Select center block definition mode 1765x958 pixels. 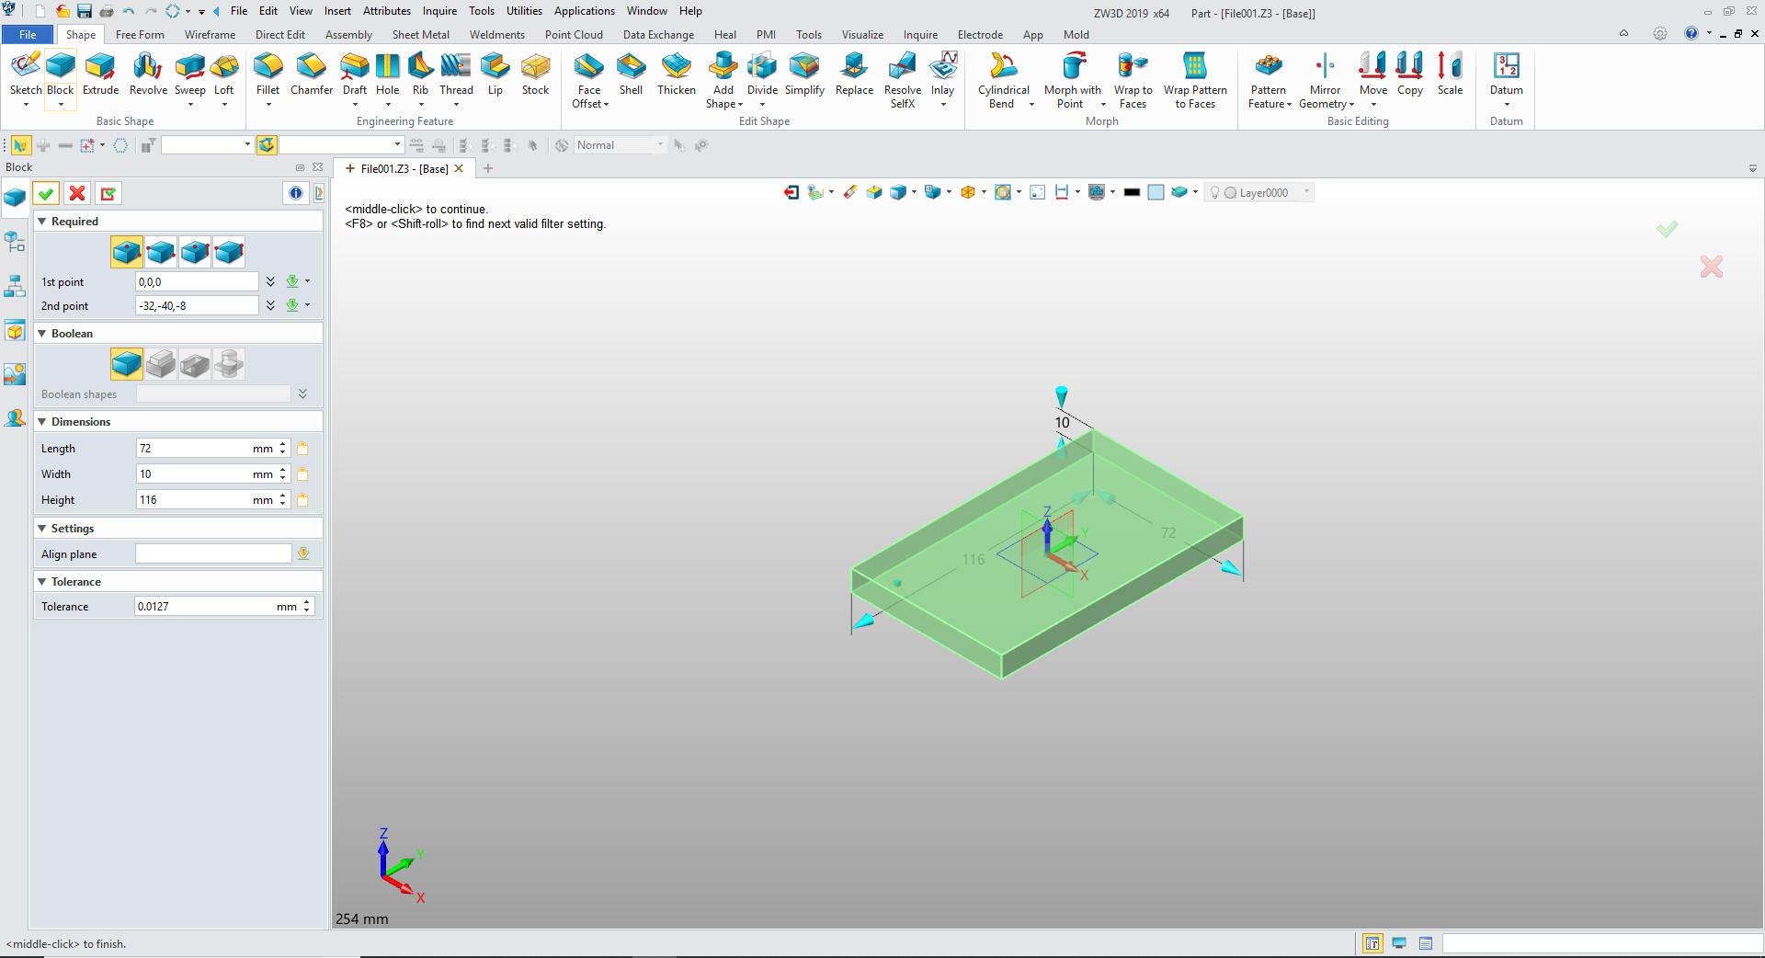pos(127,252)
